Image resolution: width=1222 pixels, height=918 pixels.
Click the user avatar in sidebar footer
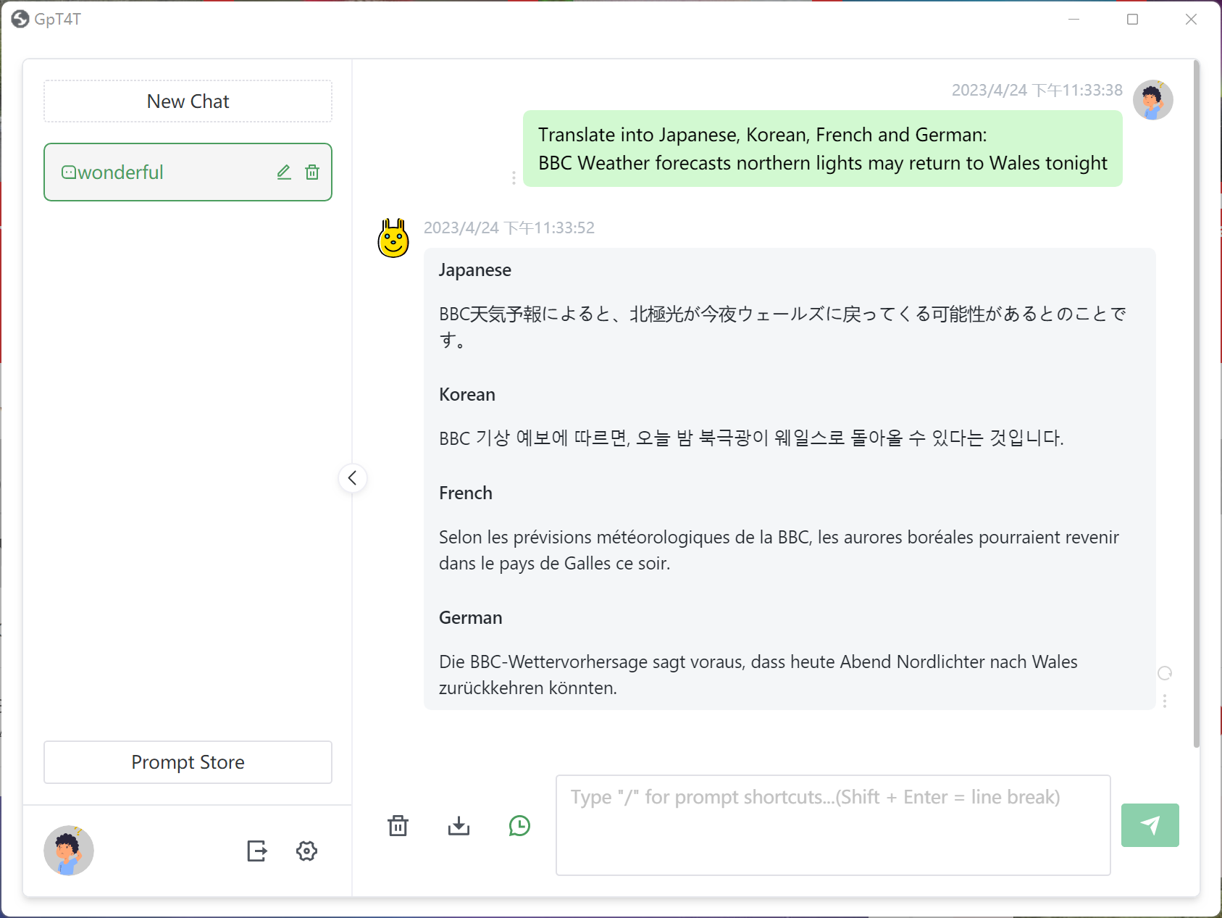coord(69,851)
